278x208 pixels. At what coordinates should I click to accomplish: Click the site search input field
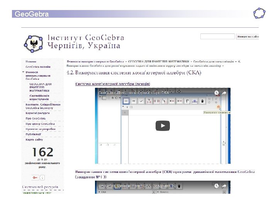coord(217,37)
